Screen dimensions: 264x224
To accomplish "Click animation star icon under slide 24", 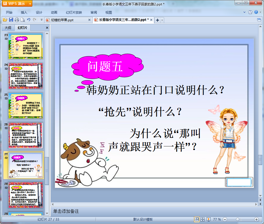I will [6, 69].
